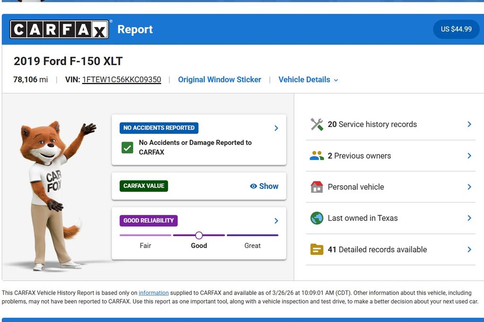Click the detailed records folder icon

[x=317, y=249]
